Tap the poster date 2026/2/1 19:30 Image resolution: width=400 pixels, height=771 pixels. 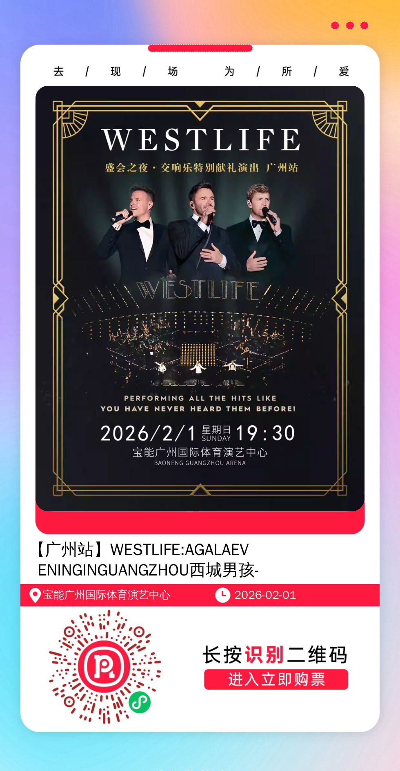pos(198,433)
